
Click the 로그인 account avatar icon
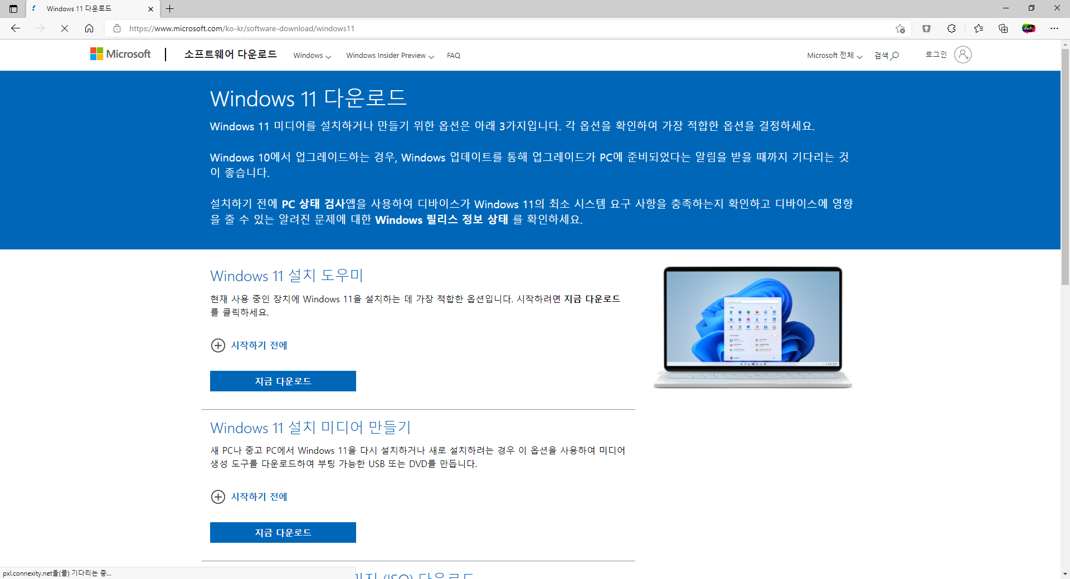pos(962,55)
